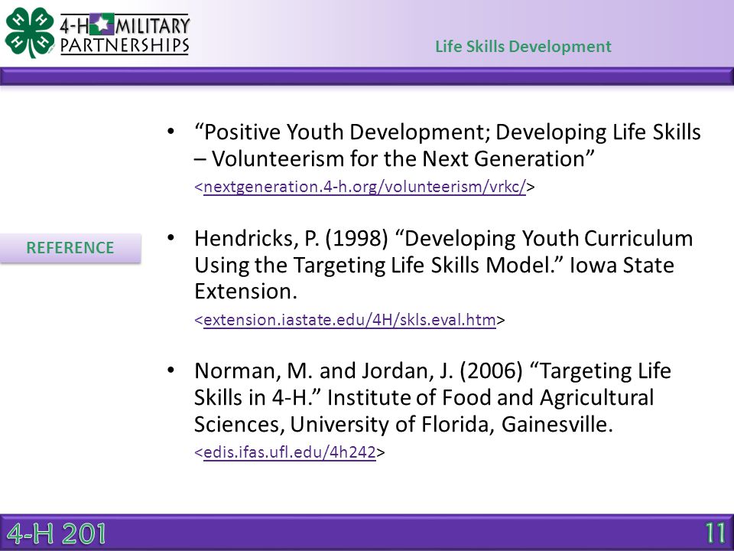Click the Life Skills Development heading
Image resolution: width=734 pixels, height=551 pixels.
click(523, 47)
